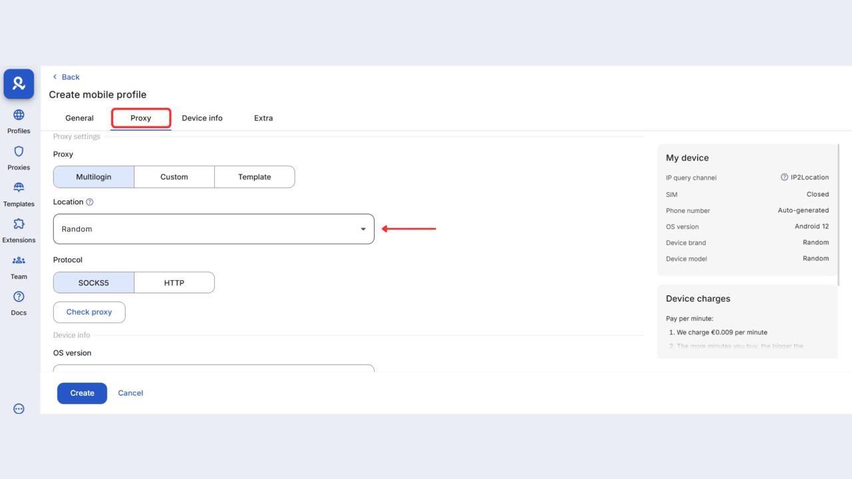The height and width of the screenshot is (479, 852).
Task: Open the help tooltip beside Location
Action: tap(89, 202)
